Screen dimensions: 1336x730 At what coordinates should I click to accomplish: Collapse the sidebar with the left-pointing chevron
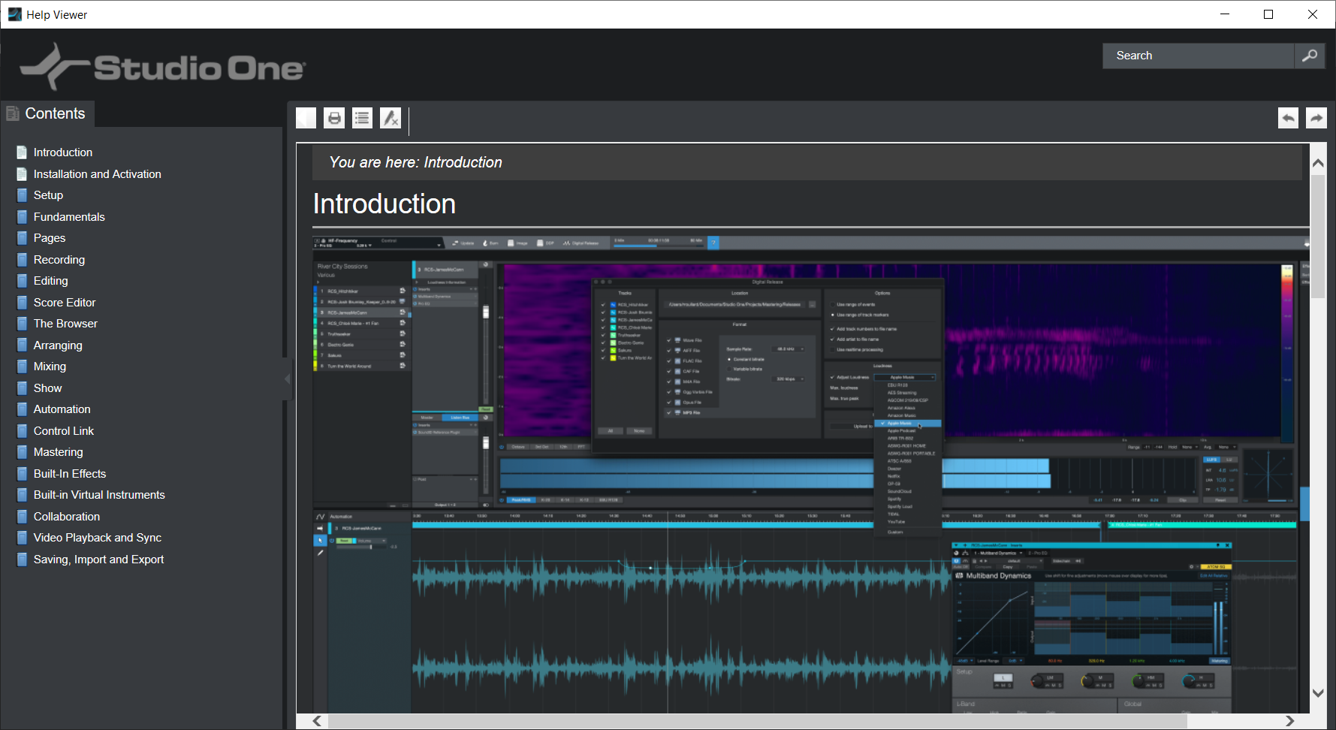click(x=287, y=379)
